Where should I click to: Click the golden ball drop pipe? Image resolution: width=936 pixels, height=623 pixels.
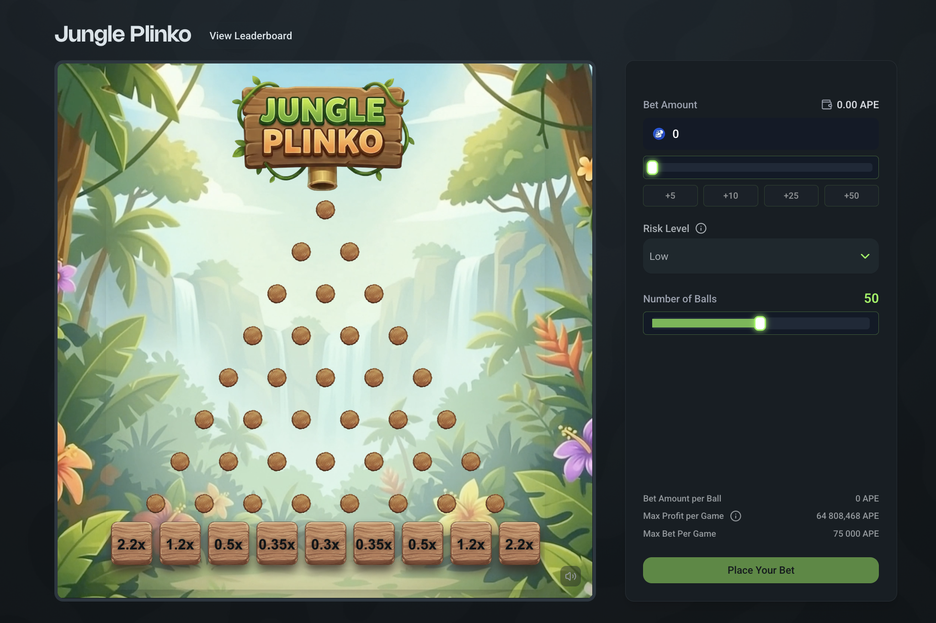(323, 179)
